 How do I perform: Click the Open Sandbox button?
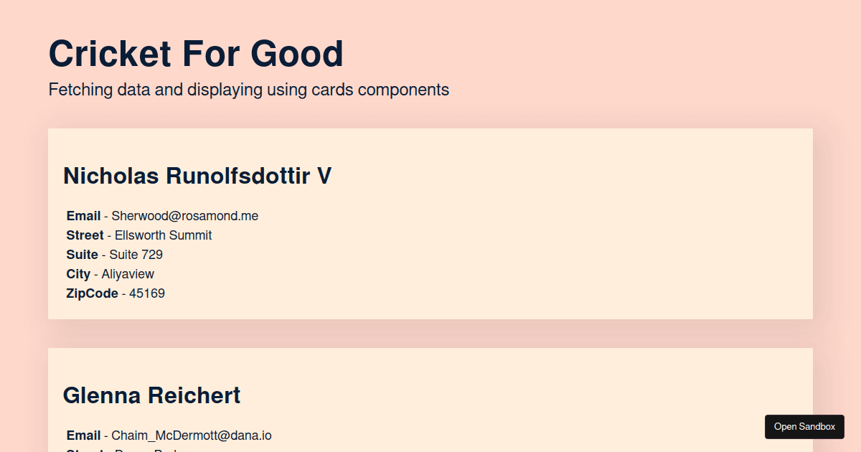coord(804,426)
